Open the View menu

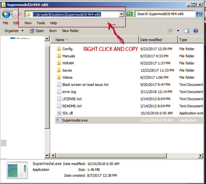coord(28,23)
